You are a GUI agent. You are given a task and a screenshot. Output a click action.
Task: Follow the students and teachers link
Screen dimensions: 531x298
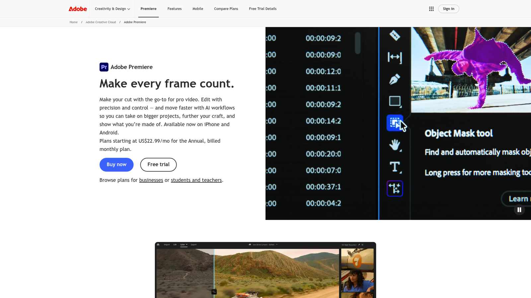pos(196,180)
